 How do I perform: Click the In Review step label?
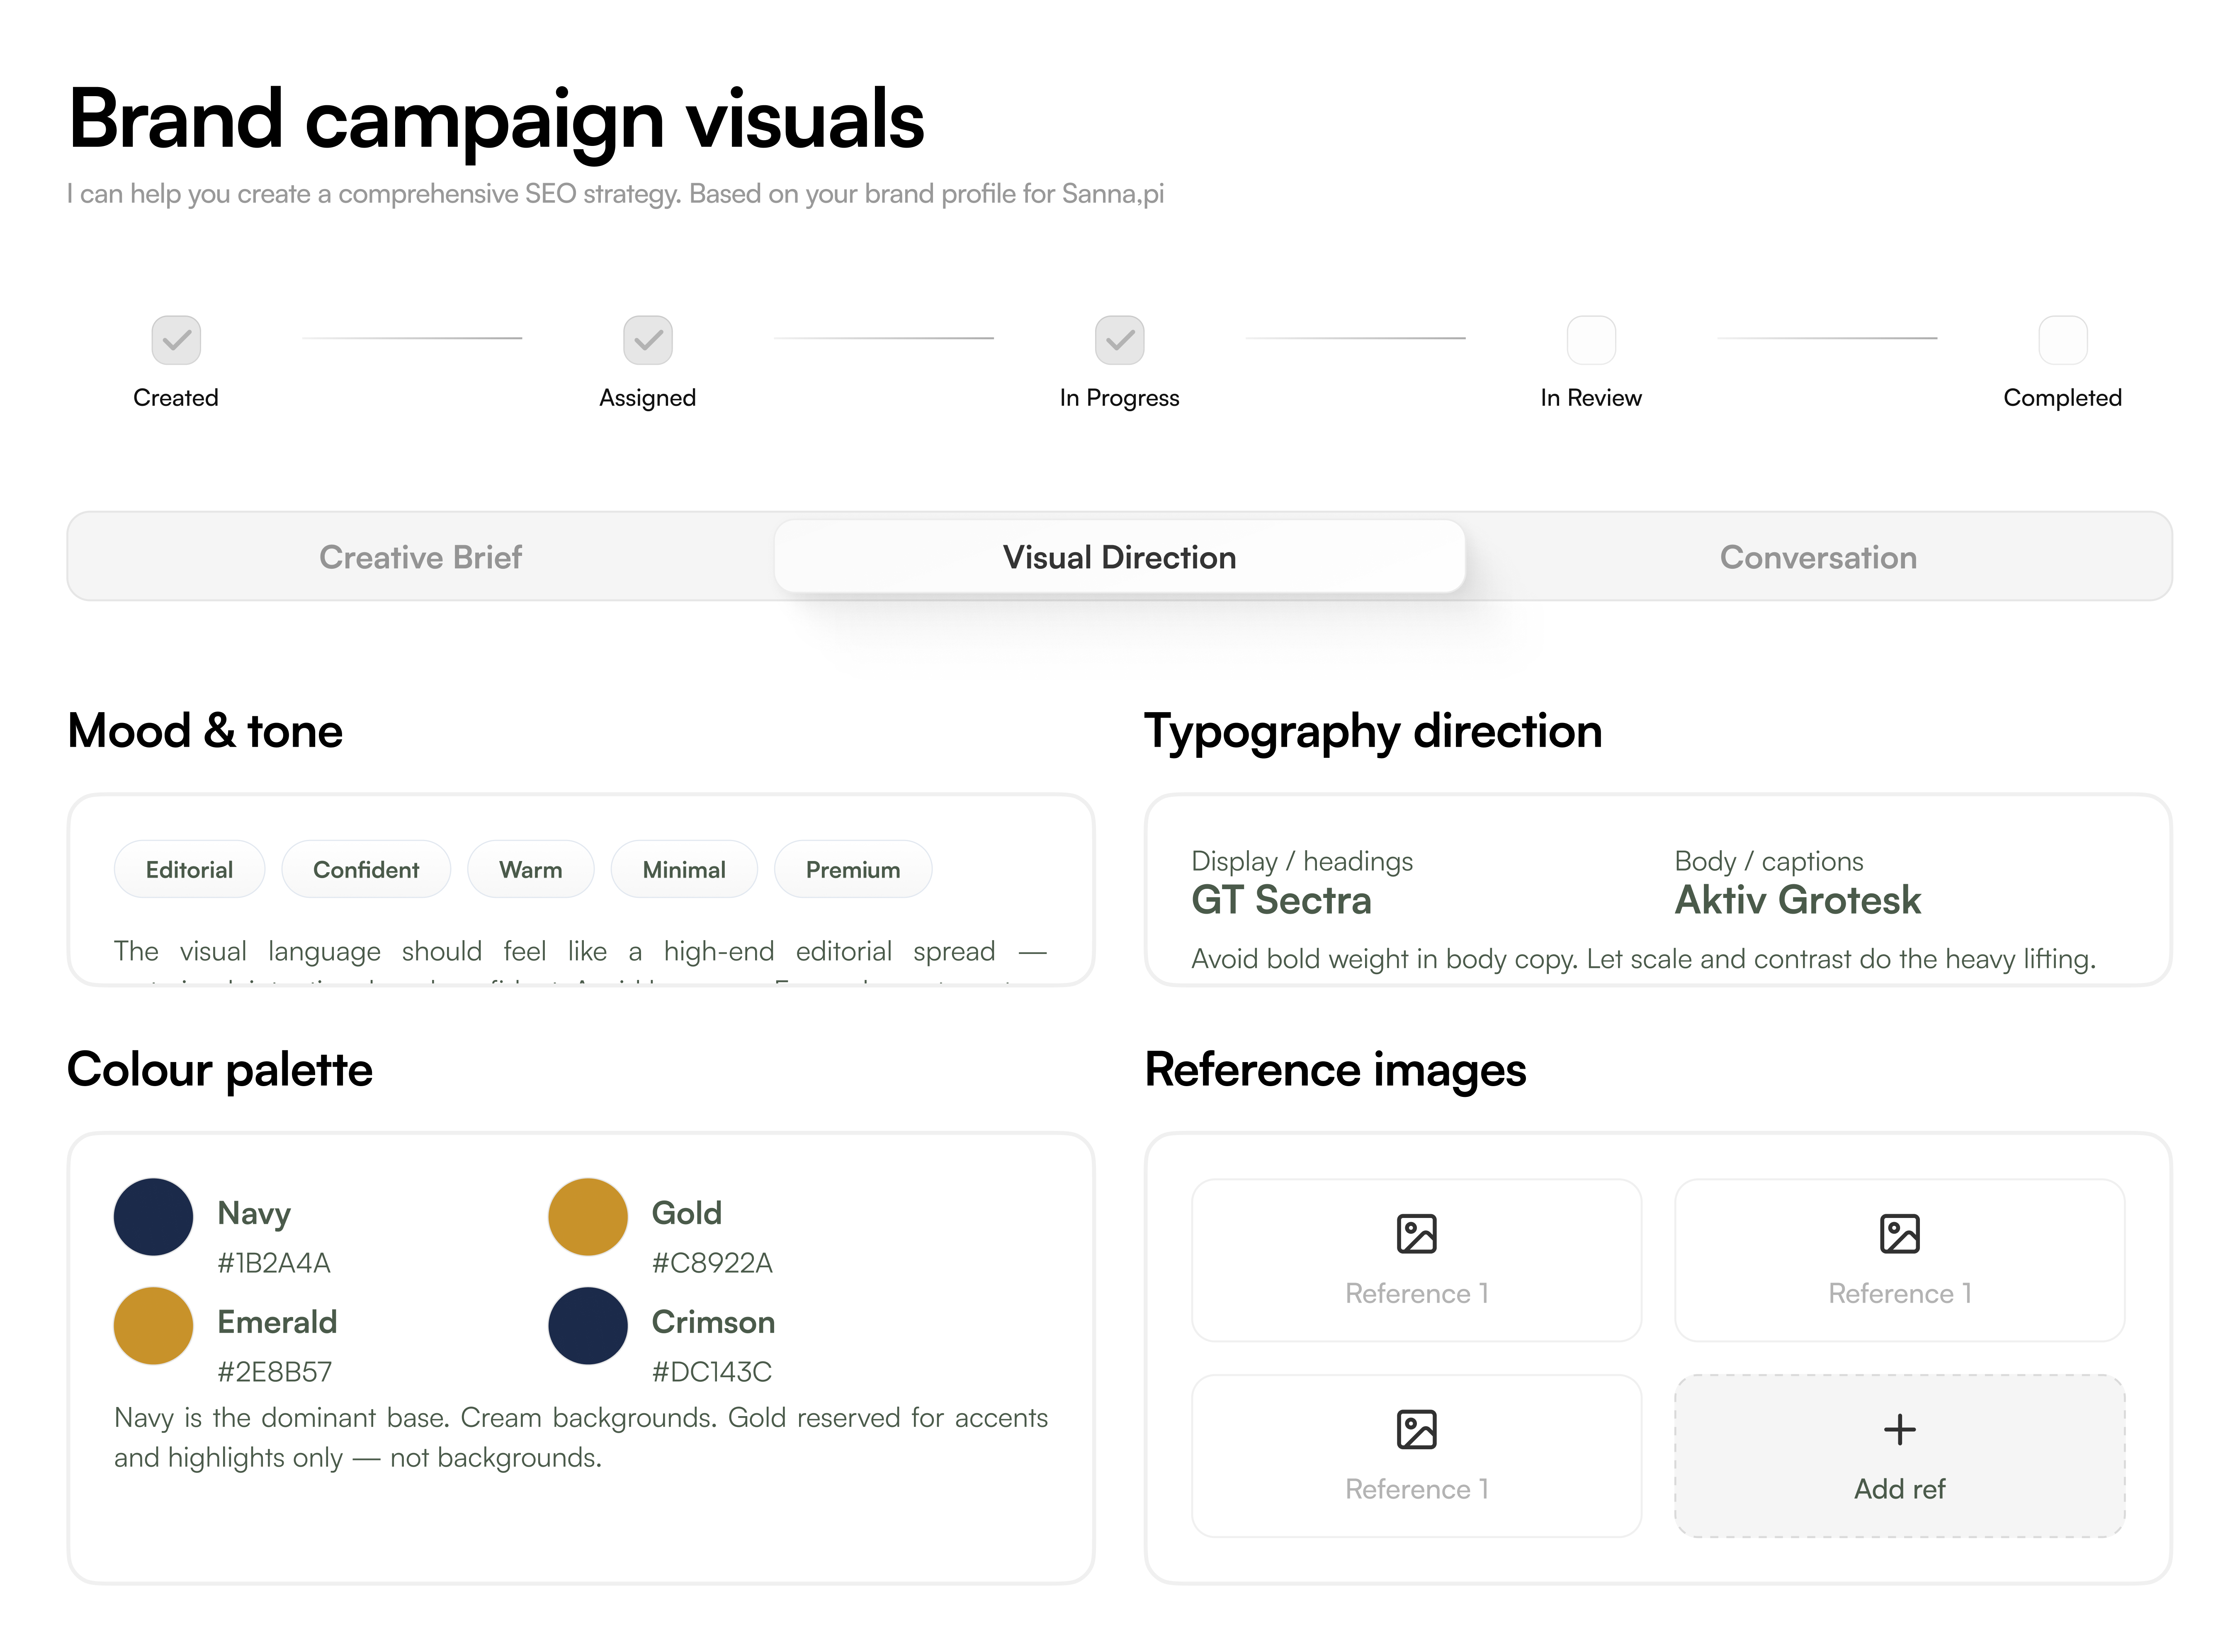tap(1591, 398)
